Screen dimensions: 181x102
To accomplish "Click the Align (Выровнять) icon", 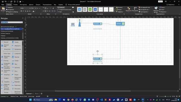I will 129,9.
